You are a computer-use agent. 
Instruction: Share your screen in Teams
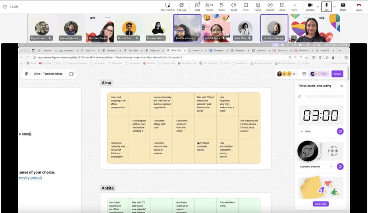click(343, 7)
